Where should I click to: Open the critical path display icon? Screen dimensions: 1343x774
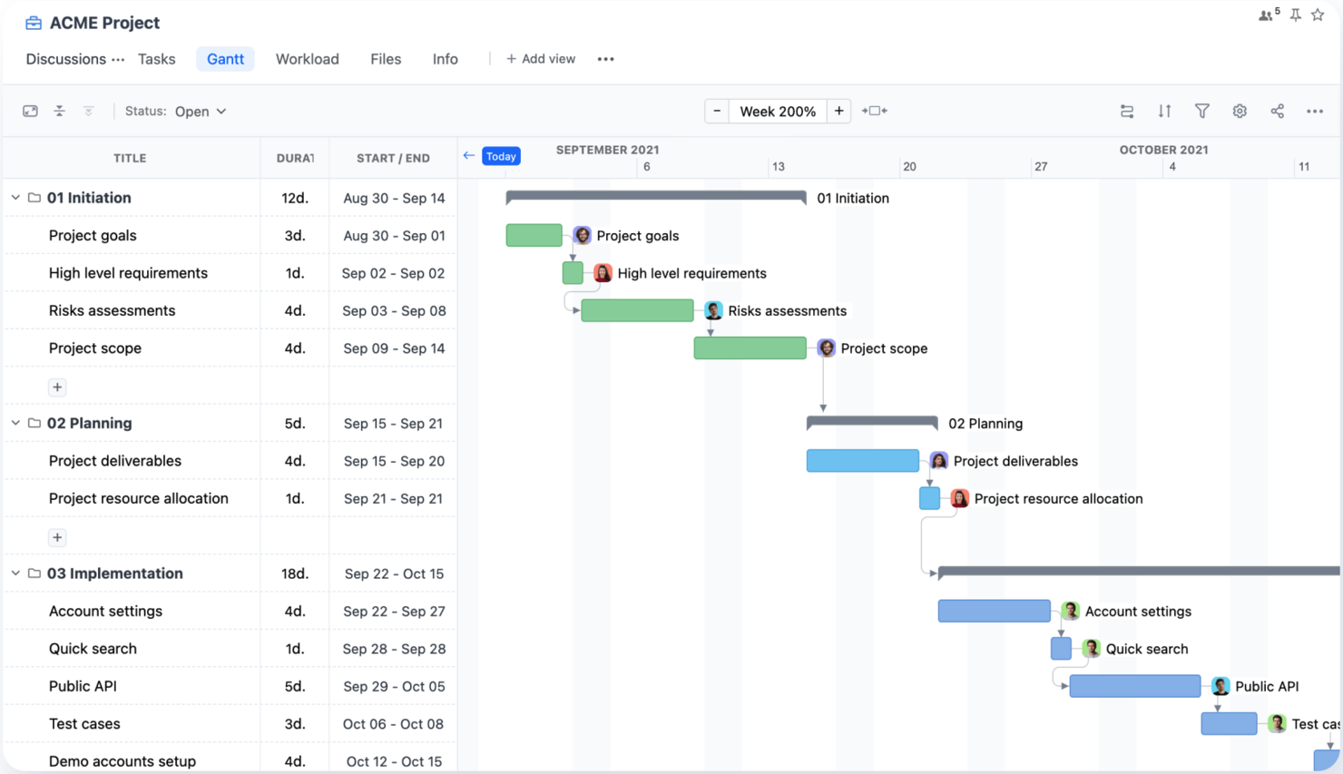tap(1127, 110)
